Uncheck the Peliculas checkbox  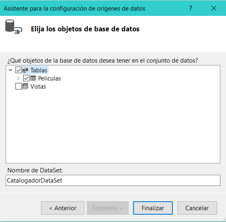[26, 78]
